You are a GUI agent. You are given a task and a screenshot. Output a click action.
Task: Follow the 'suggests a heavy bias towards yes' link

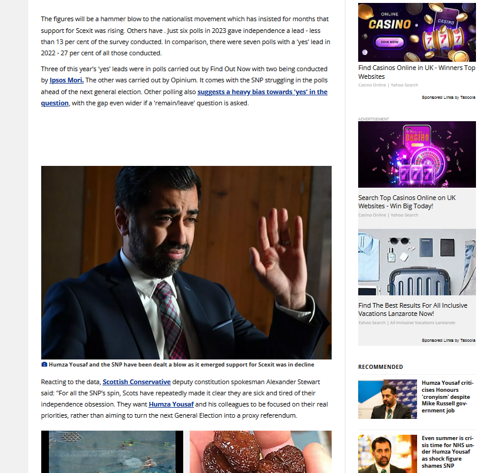(262, 92)
